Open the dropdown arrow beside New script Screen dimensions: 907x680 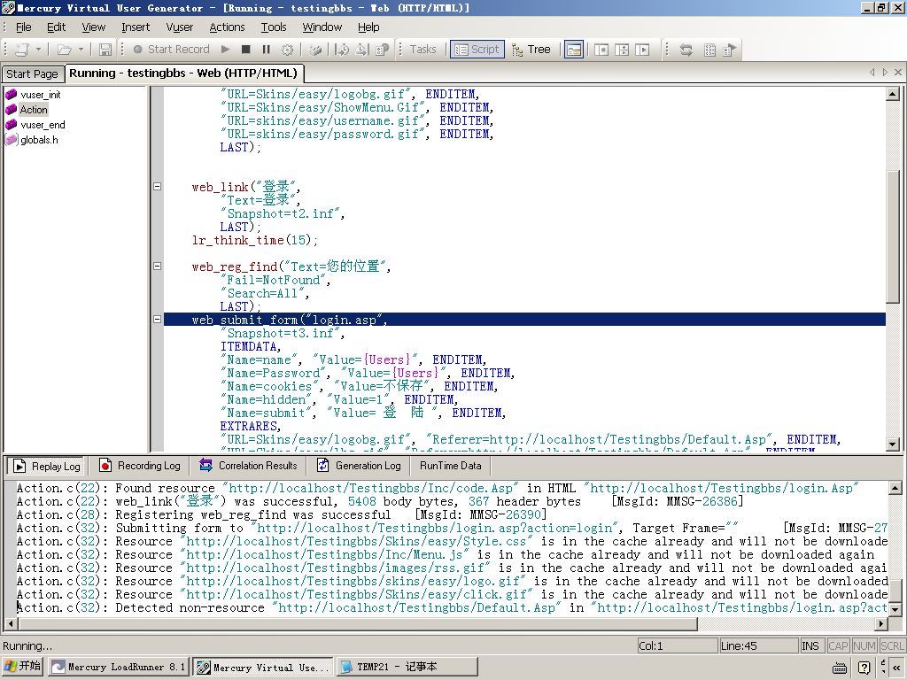(38, 50)
